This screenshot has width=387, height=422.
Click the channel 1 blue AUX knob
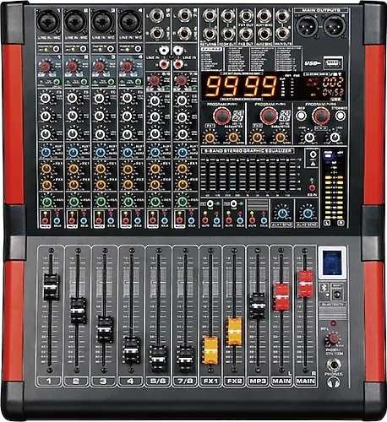tap(46, 153)
